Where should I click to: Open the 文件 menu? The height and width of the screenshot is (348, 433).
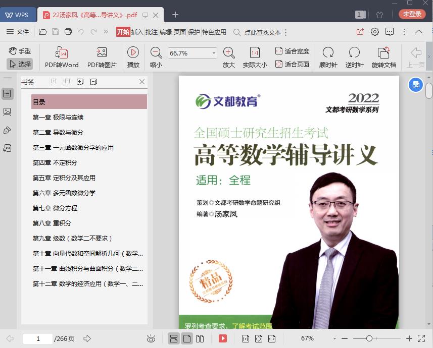18,32
